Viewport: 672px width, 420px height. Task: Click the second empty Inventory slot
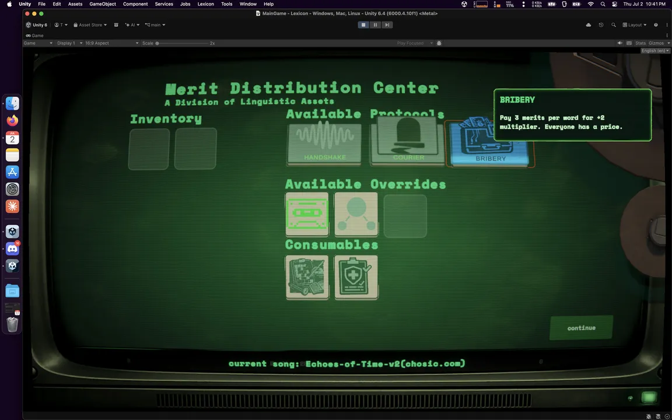click(x=195, y=148)
